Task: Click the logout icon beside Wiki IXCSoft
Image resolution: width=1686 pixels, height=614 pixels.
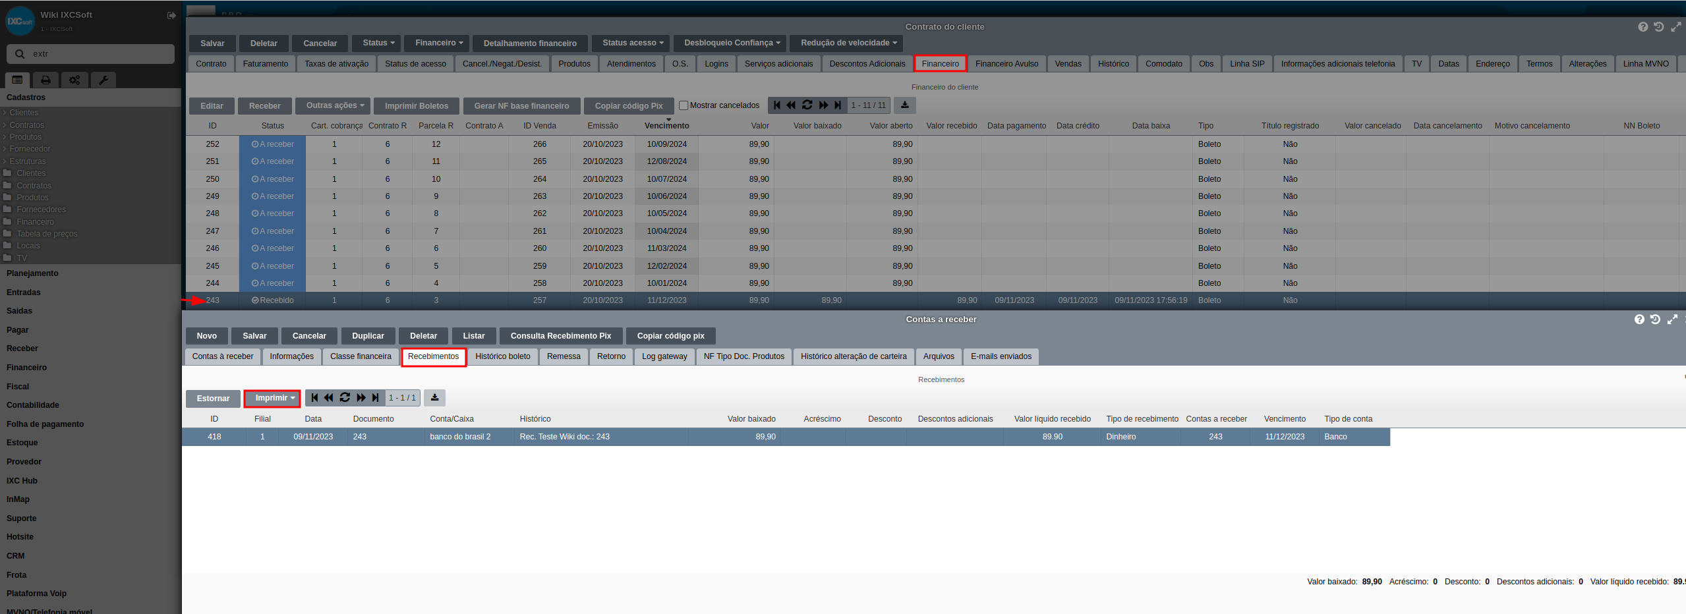Action: pos(171,15)
